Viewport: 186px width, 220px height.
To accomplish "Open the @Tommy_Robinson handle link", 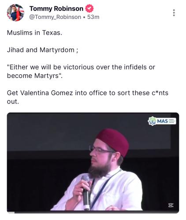I will coord(55,17).
